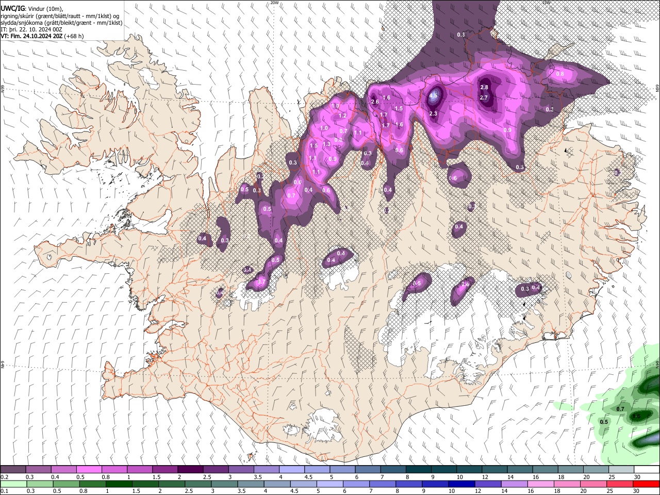Click the 2.3 value below the 4.5 peak
This screenshot has width=660, height=495.
coord(433,113)
